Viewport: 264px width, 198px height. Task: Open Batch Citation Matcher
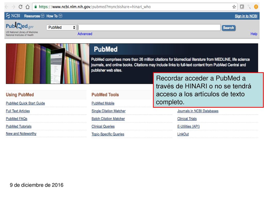[108, 119]
